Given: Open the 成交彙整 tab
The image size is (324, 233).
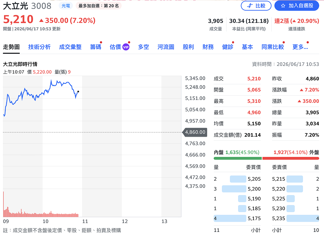Looking at the screenshot, I should [x=70, y=47].
